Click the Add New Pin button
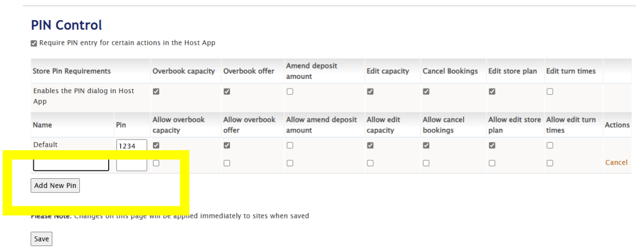Screen dimensions: 636x249 pyautogui.click(x=55, y=186)
